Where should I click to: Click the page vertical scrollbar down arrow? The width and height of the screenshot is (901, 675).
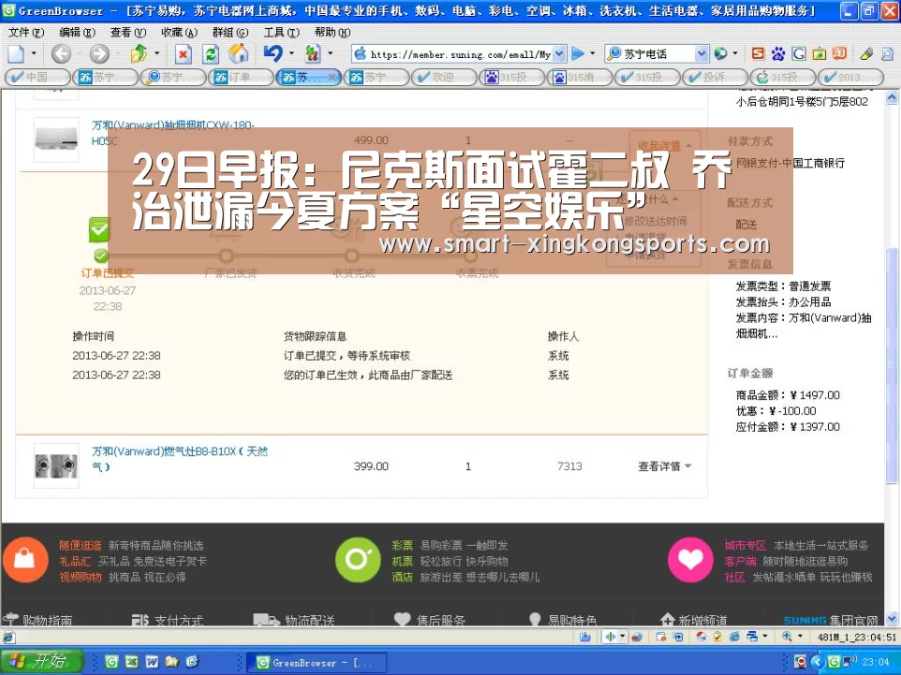coord(892,619)
